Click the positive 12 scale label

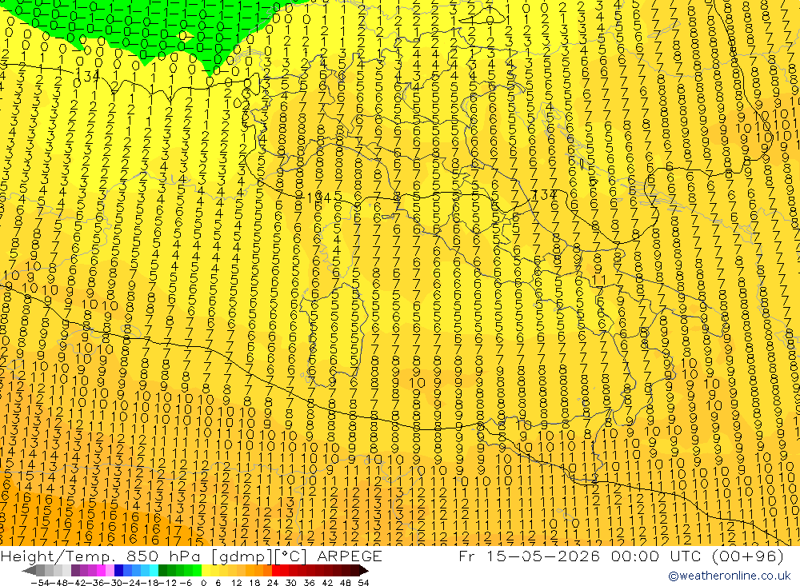236,583
